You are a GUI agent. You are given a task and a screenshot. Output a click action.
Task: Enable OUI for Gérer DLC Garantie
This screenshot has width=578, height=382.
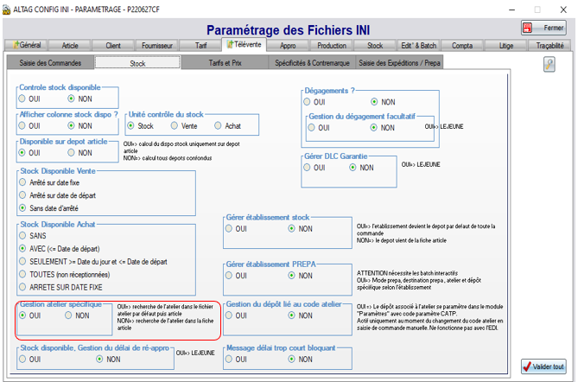(308, 168)
